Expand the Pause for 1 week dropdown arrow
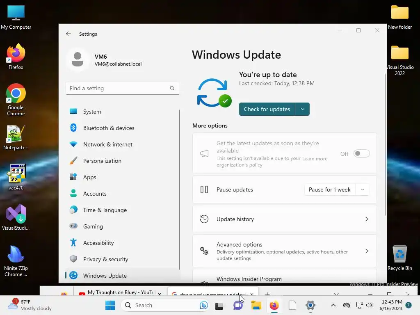Viewport: 420px width, 315px height. [363, 189]
